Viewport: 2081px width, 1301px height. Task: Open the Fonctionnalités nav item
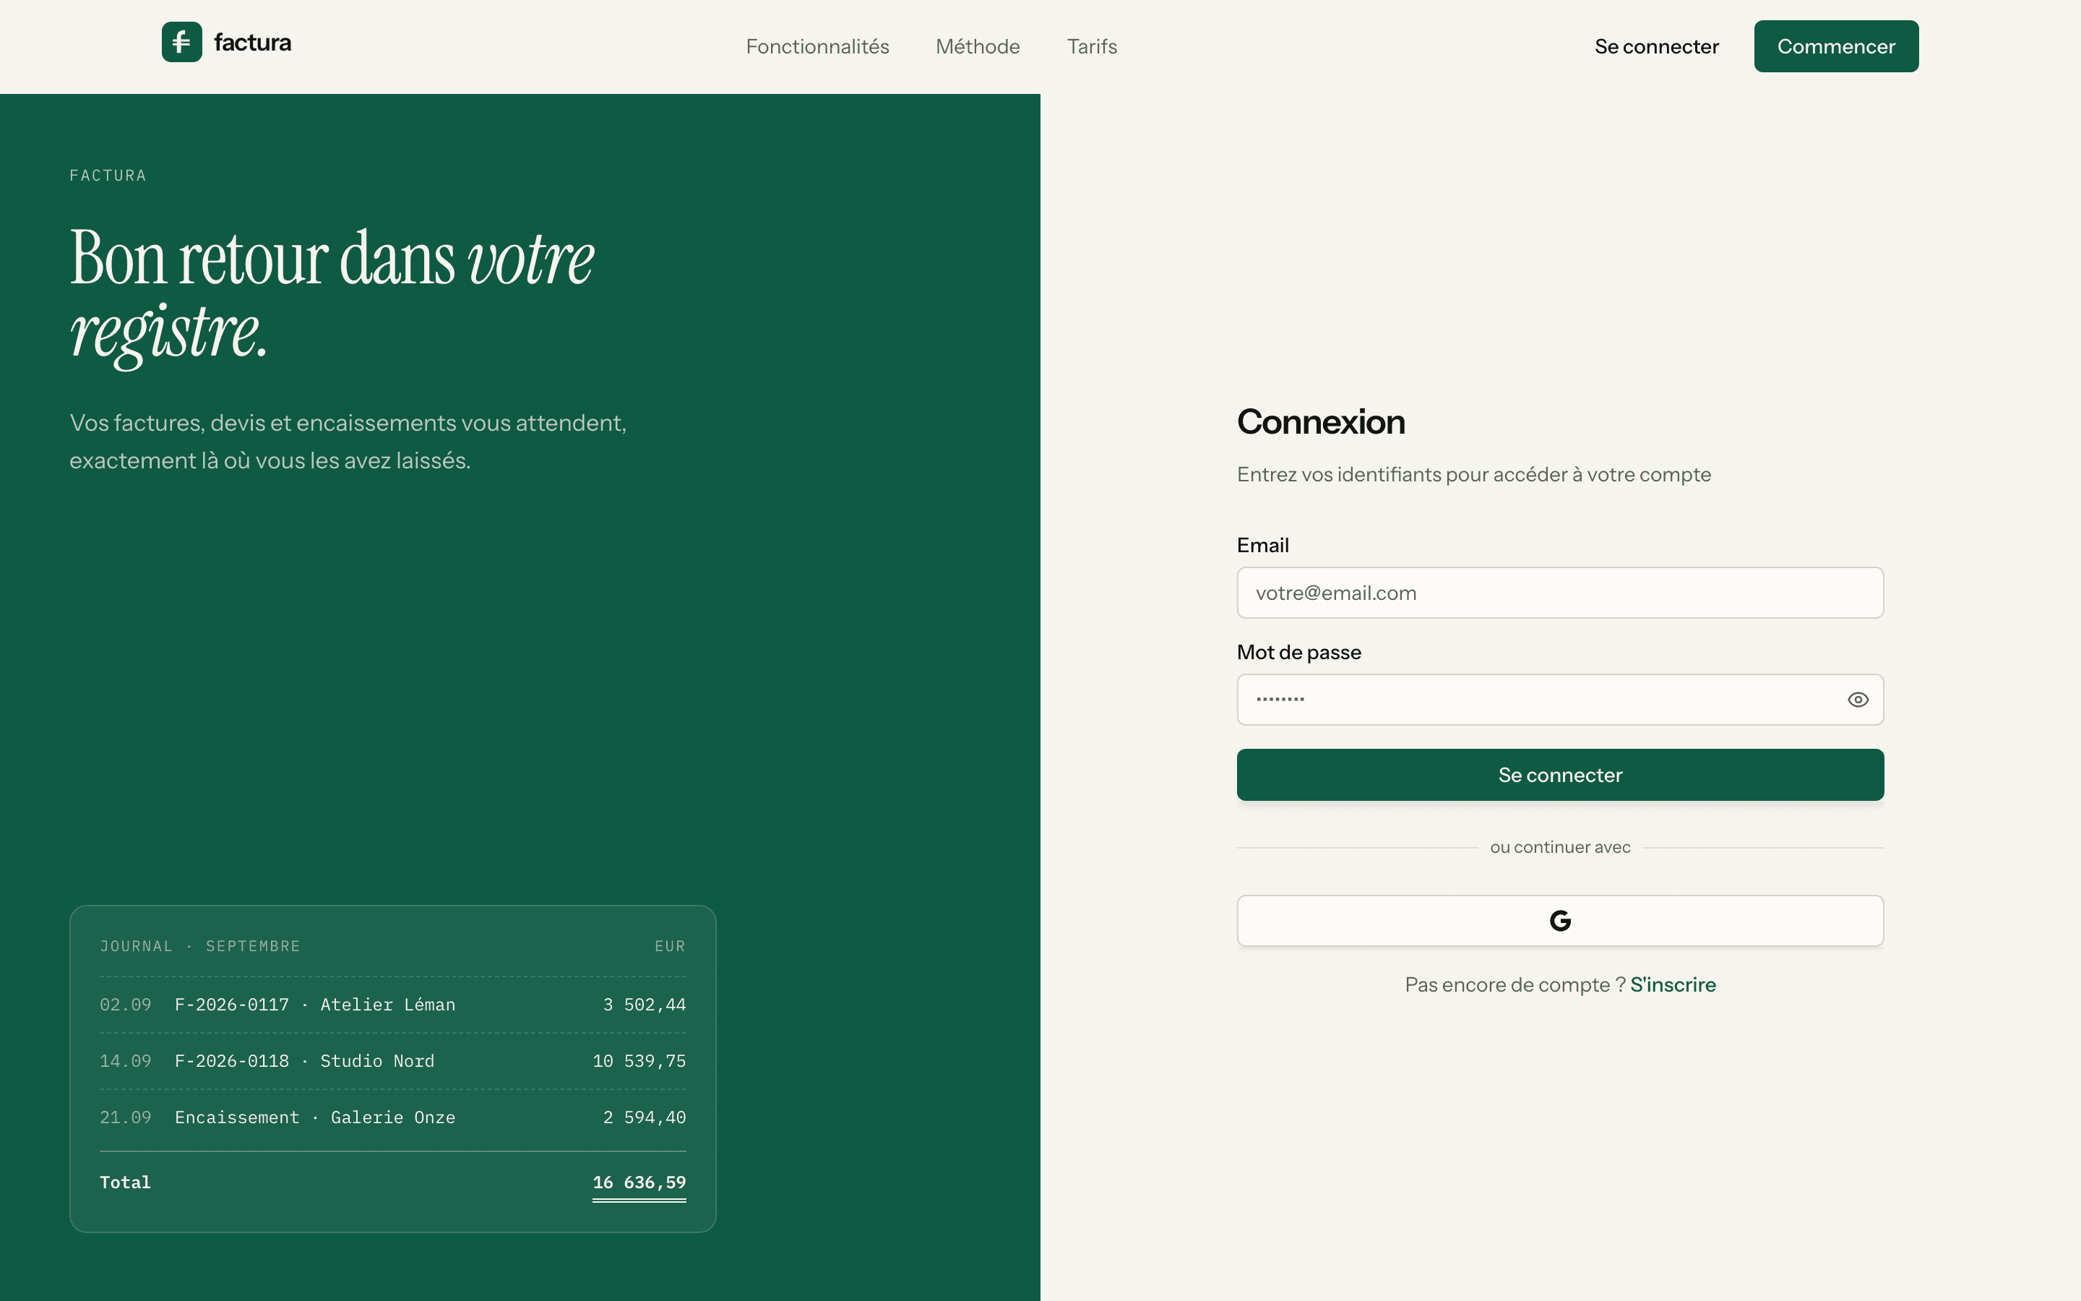(817, 46)
